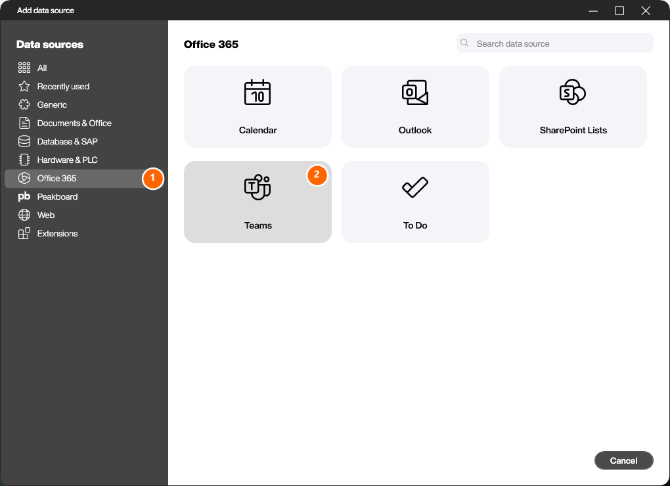Screen dimensions: 670x486
Task: Open the Hardware & PLC label
Action: click(68, 160)
